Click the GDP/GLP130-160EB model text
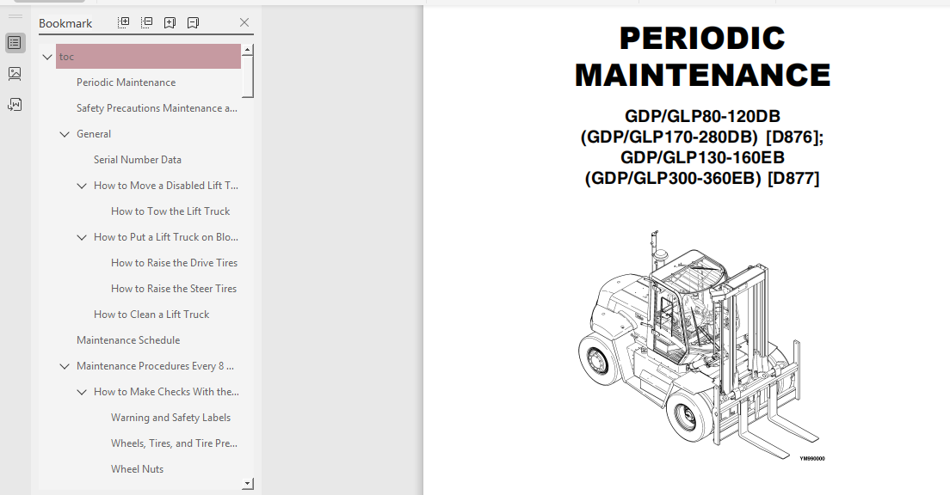950x495 pixels. pyautogui.click(x=702, y=157)
